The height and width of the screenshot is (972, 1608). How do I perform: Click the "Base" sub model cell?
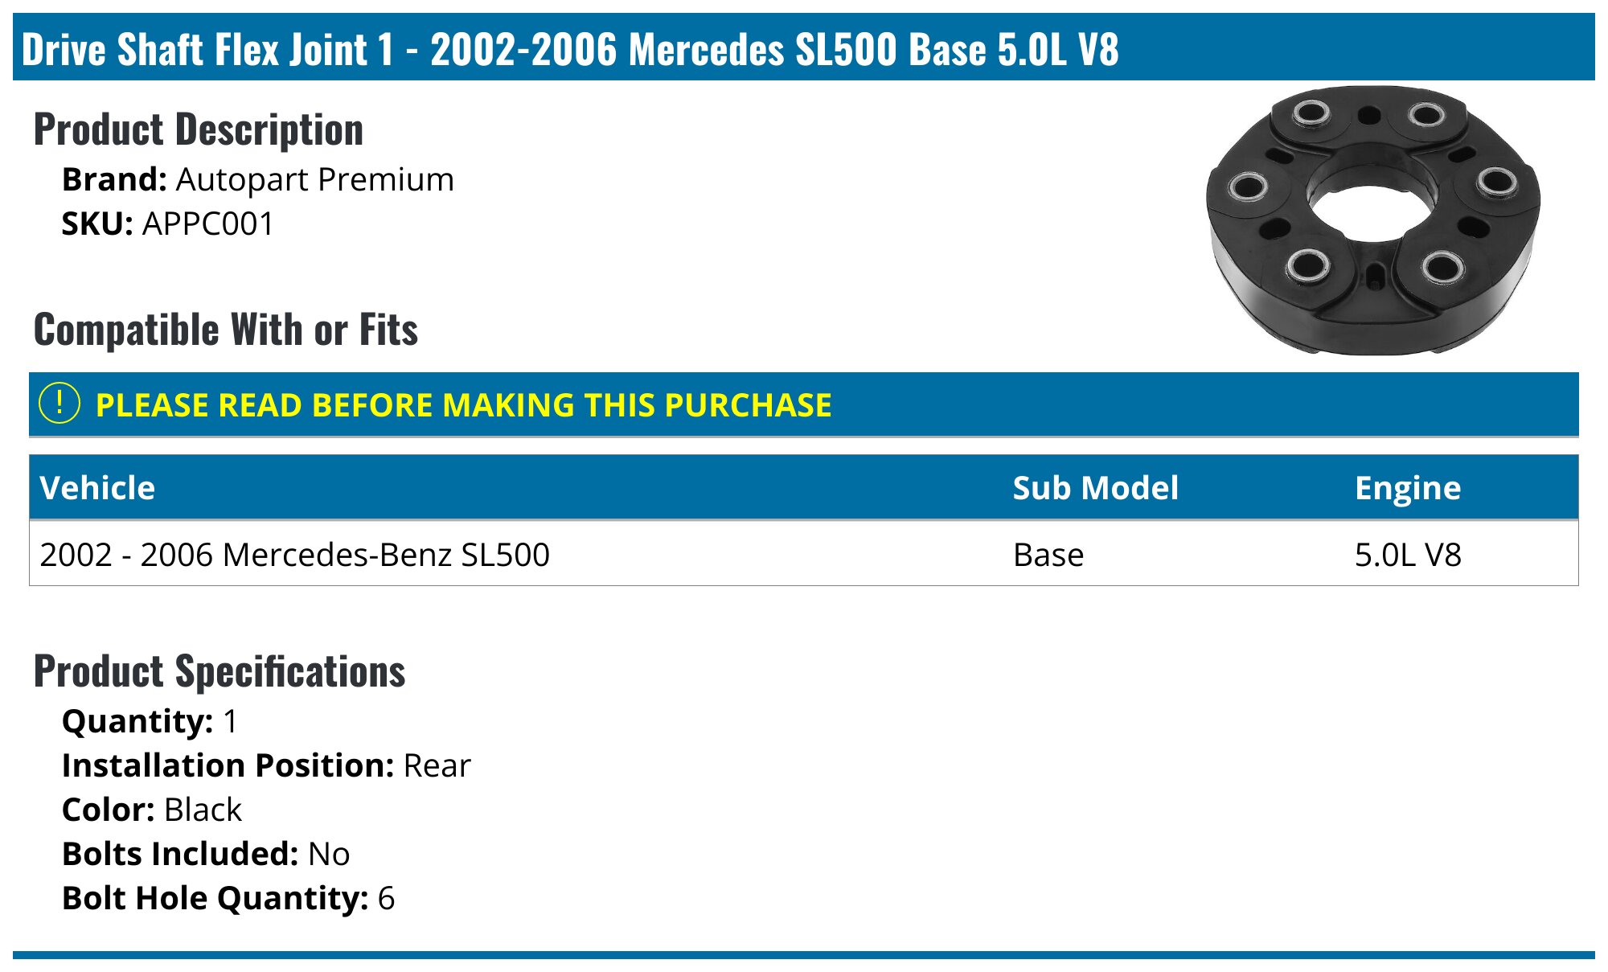1048,555
